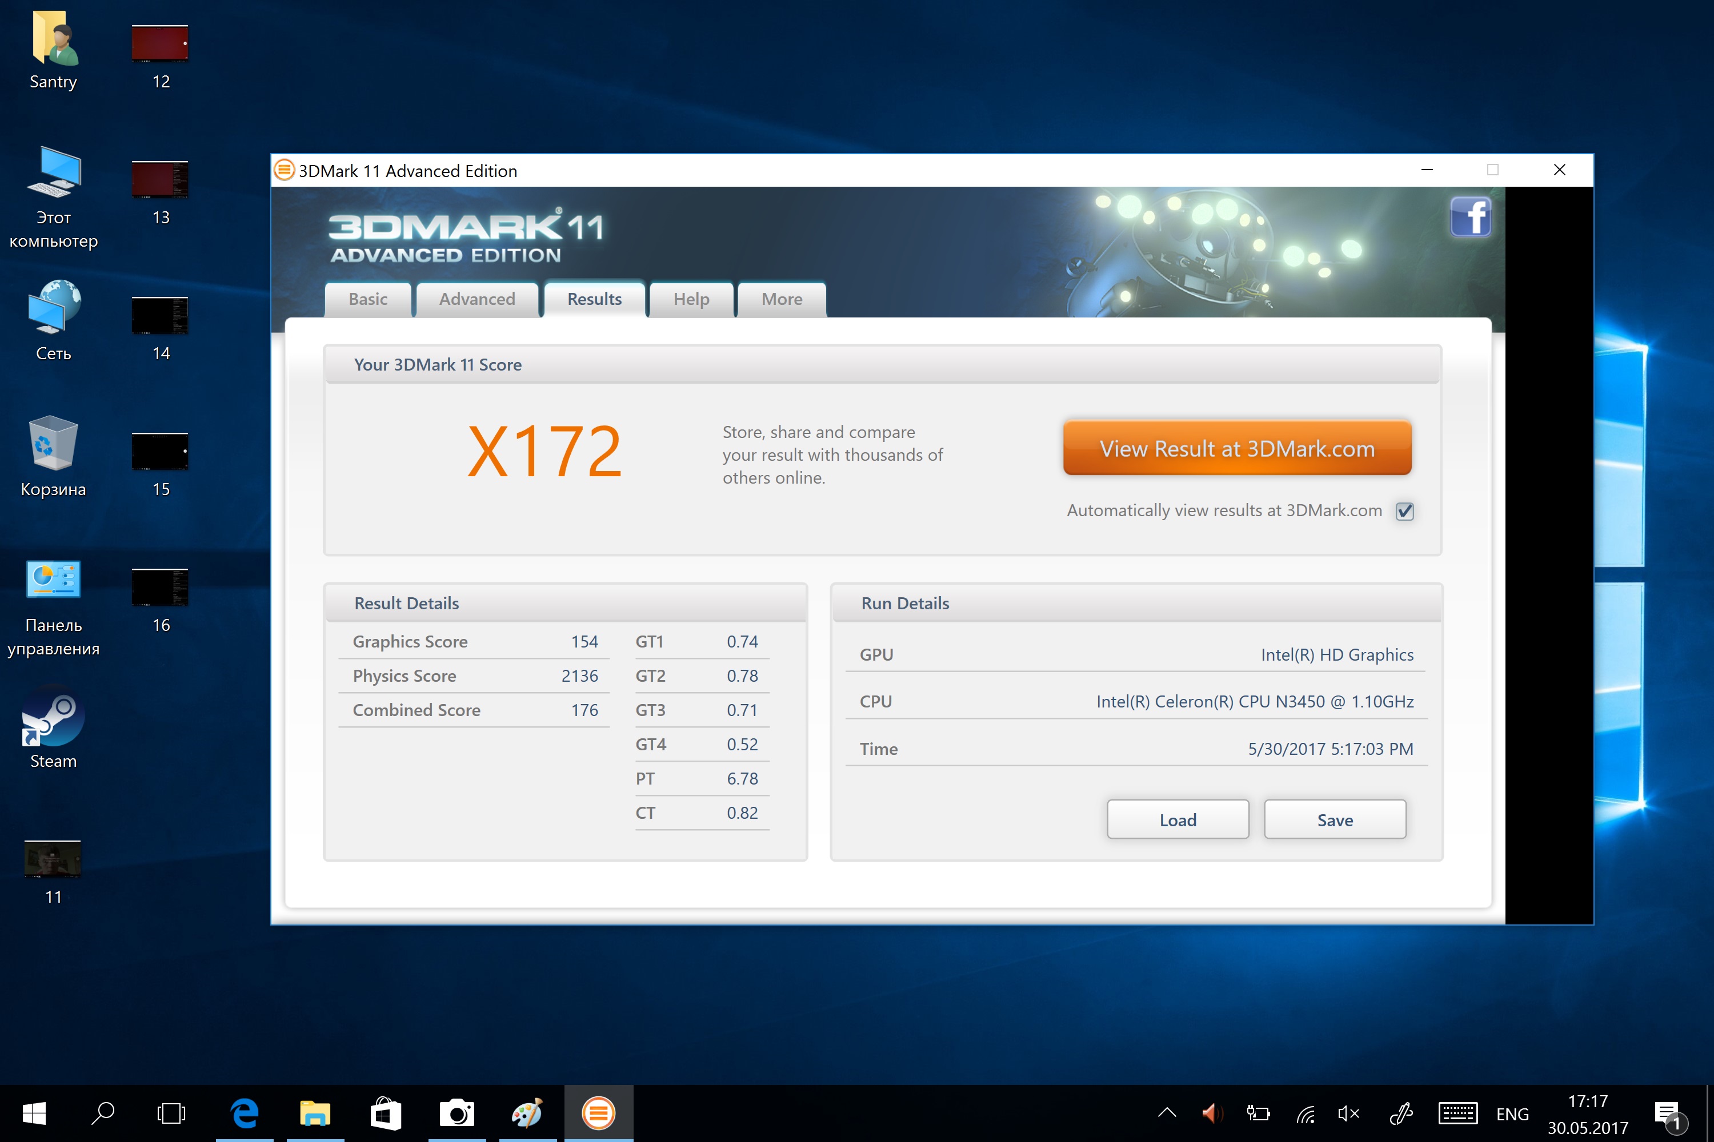Image resolution: width=1714 pixels, height=1142 pixels.
Task: Open the More tab
Action: coord(782,299)
